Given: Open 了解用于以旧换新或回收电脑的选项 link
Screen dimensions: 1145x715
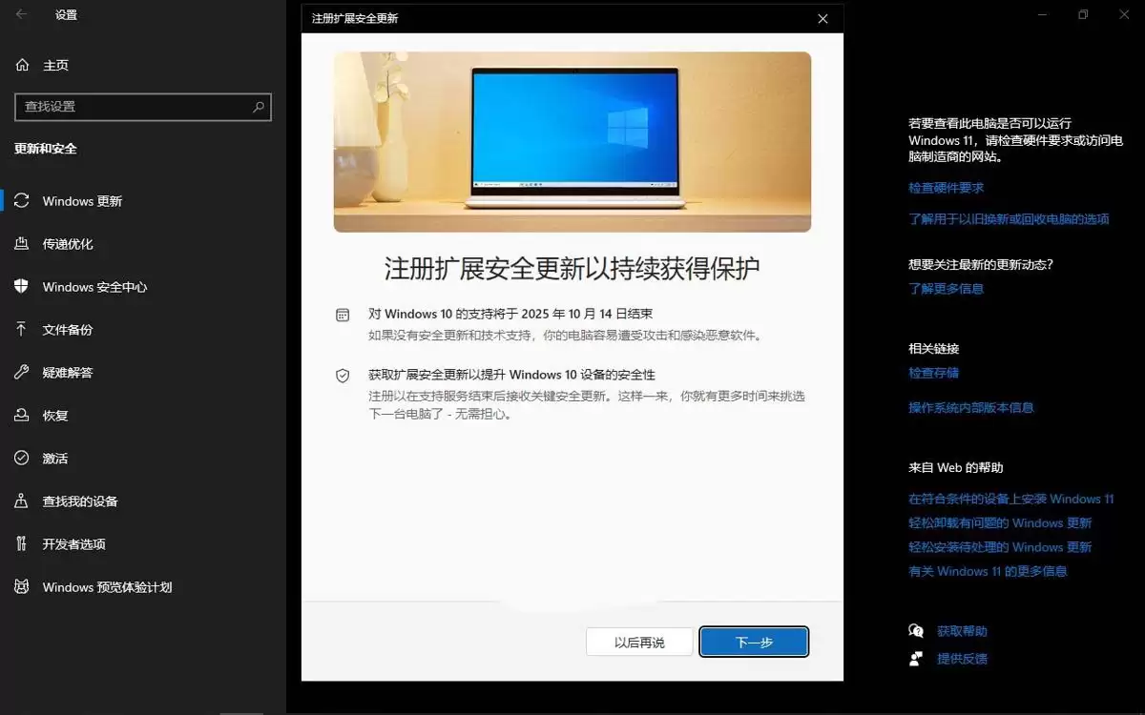Looking at the screenshot, I should [x=1009, y=218].
